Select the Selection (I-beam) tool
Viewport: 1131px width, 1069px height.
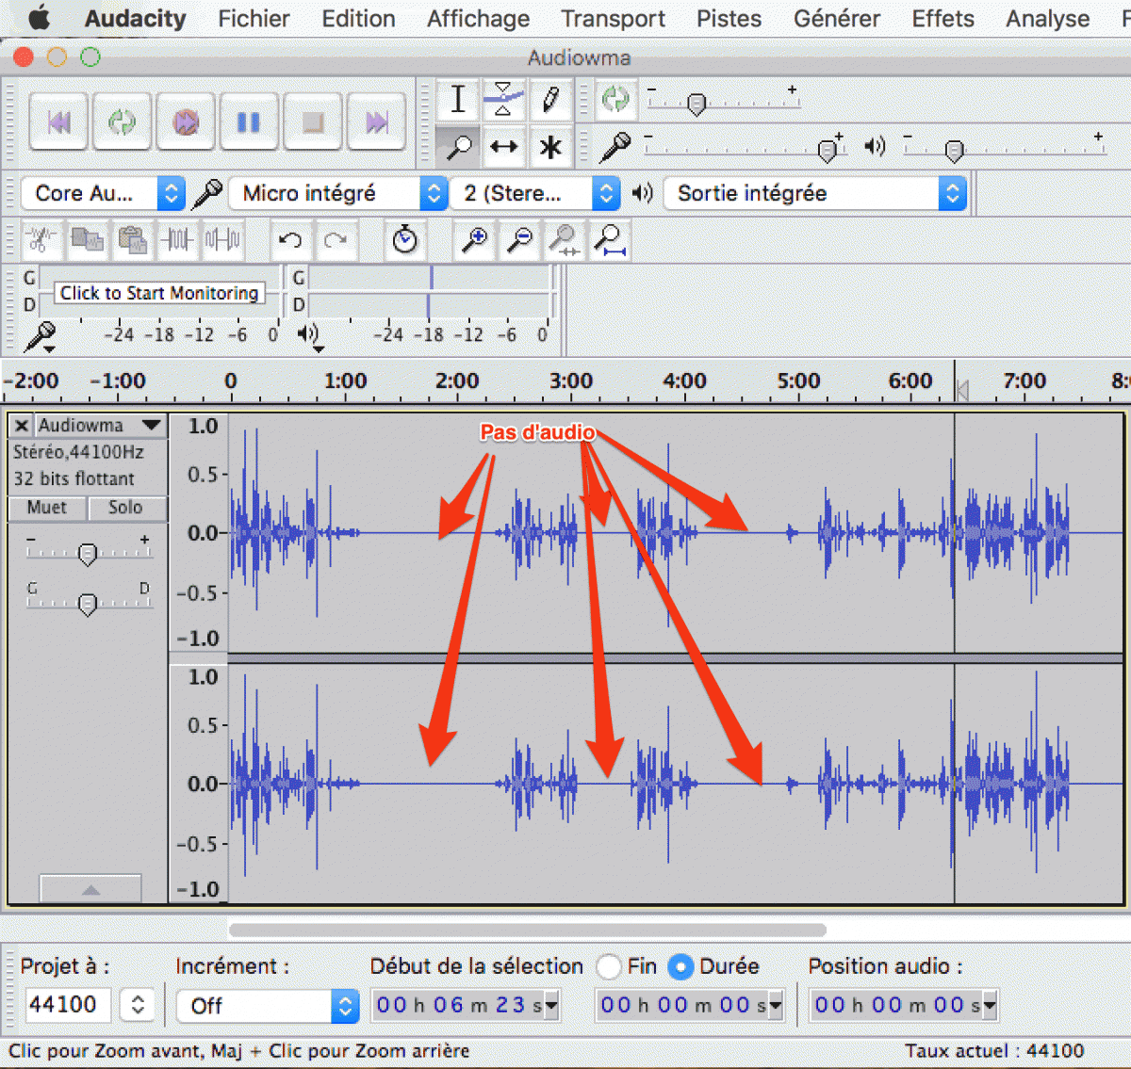coord(458,99)
